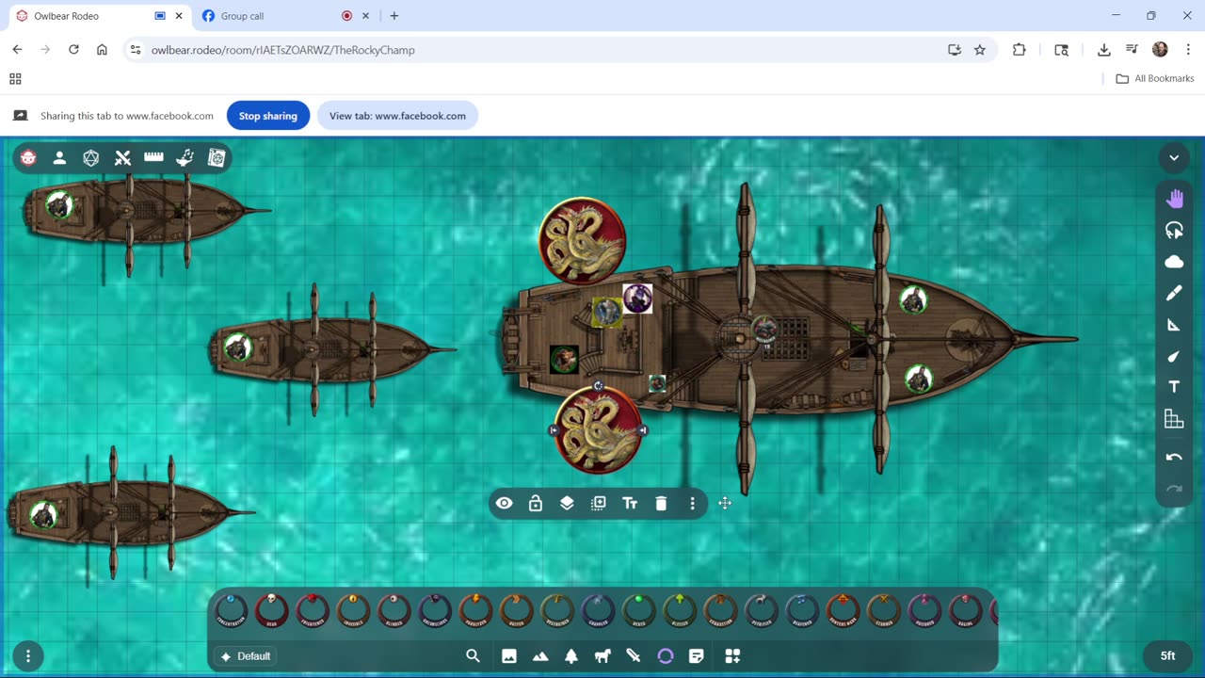The height and width of the screenshot is (678, 1205).
Task: Open the Default collection dropdown
Action: (244, 656)
